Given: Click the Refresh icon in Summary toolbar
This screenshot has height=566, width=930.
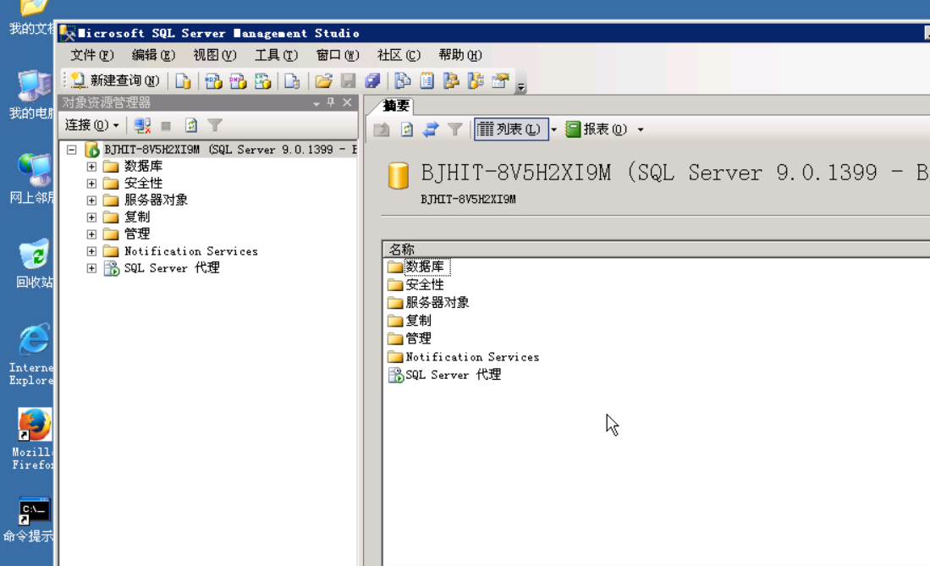Looking at the screenshot, I should pyautogui.click(x=406, y=129).
